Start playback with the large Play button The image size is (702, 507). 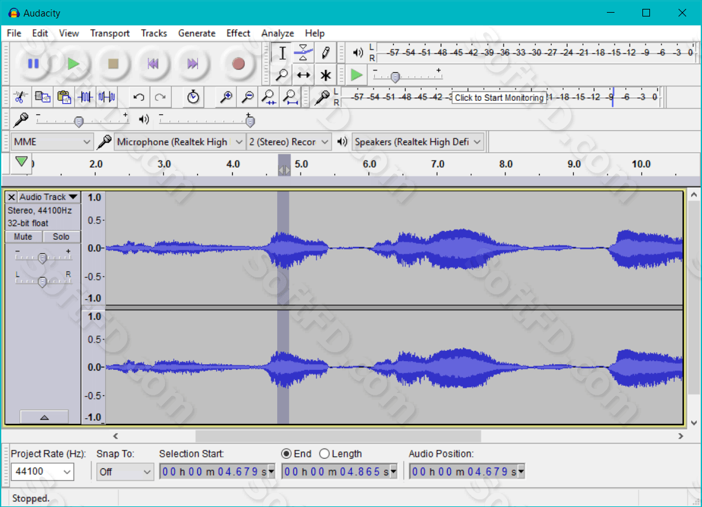(74, 63)
